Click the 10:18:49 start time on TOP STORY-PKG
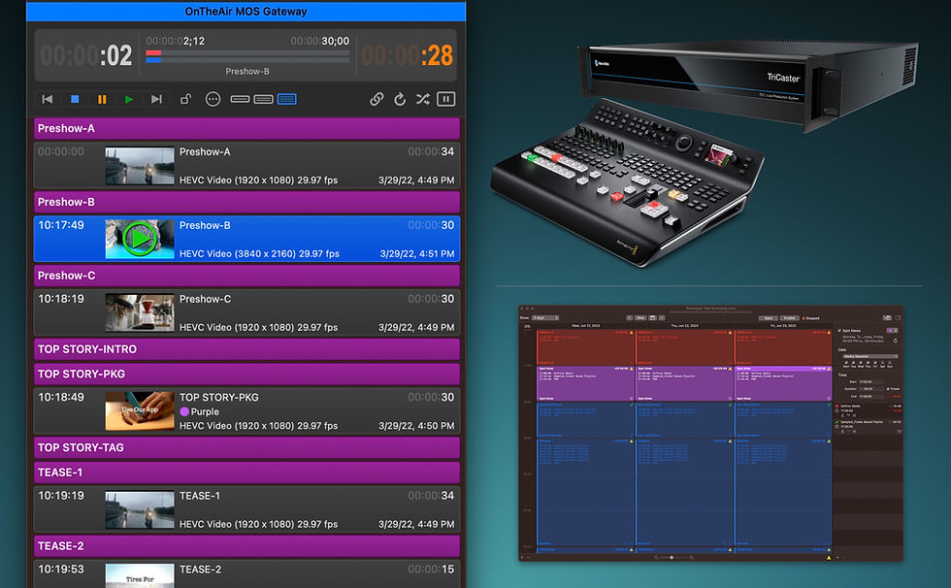 [61, 397]
